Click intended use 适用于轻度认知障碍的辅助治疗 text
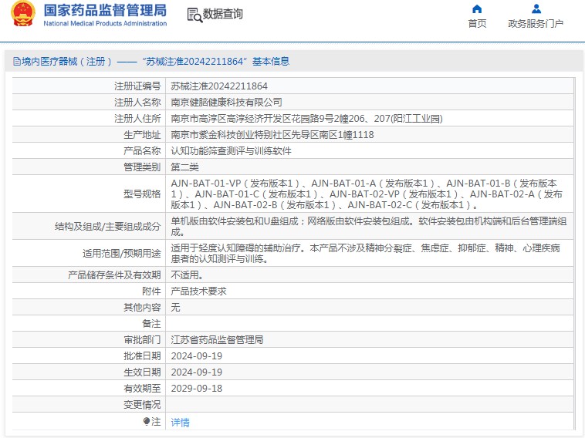585x438 pixels. pos(365,253)
